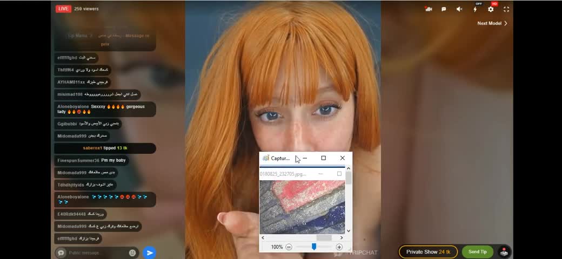Screen dimensions: 562x259
Task: Click the horizontal scrollbar thumb in the Capture window
Action: 324,237
